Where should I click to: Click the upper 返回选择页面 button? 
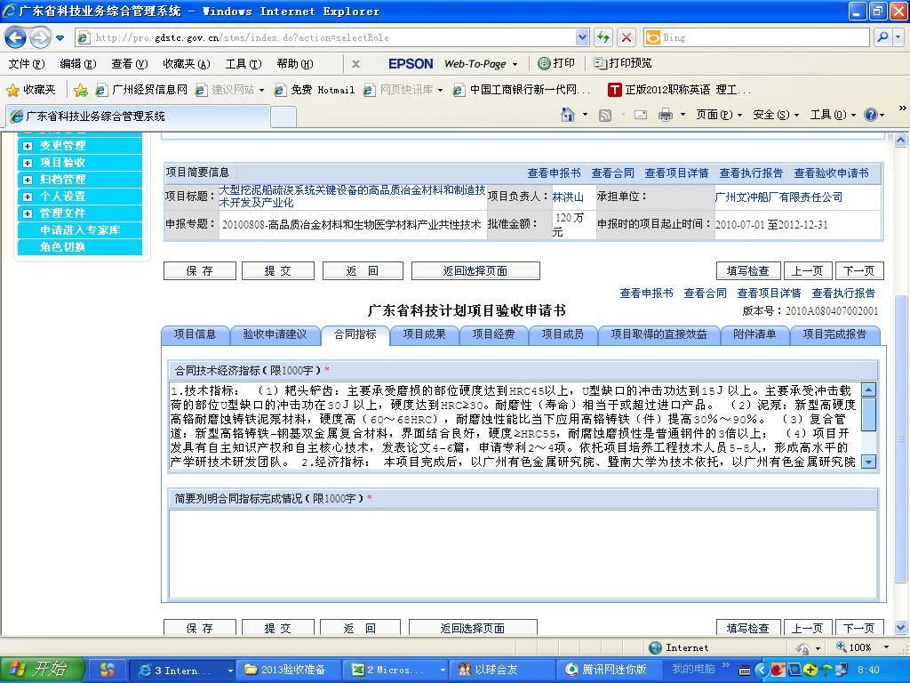pos(475,270)
